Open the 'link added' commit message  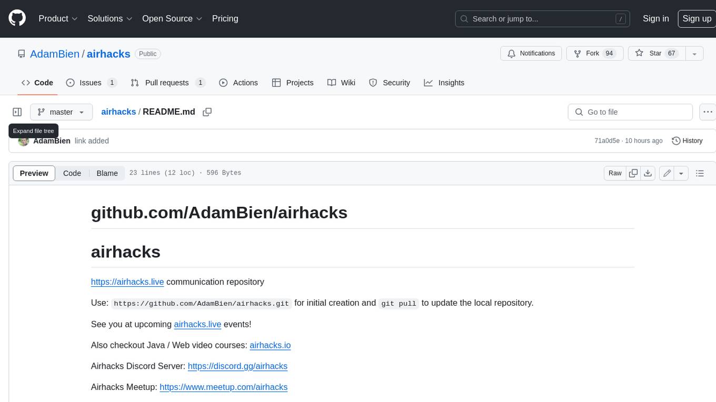(x=92, y=141)
